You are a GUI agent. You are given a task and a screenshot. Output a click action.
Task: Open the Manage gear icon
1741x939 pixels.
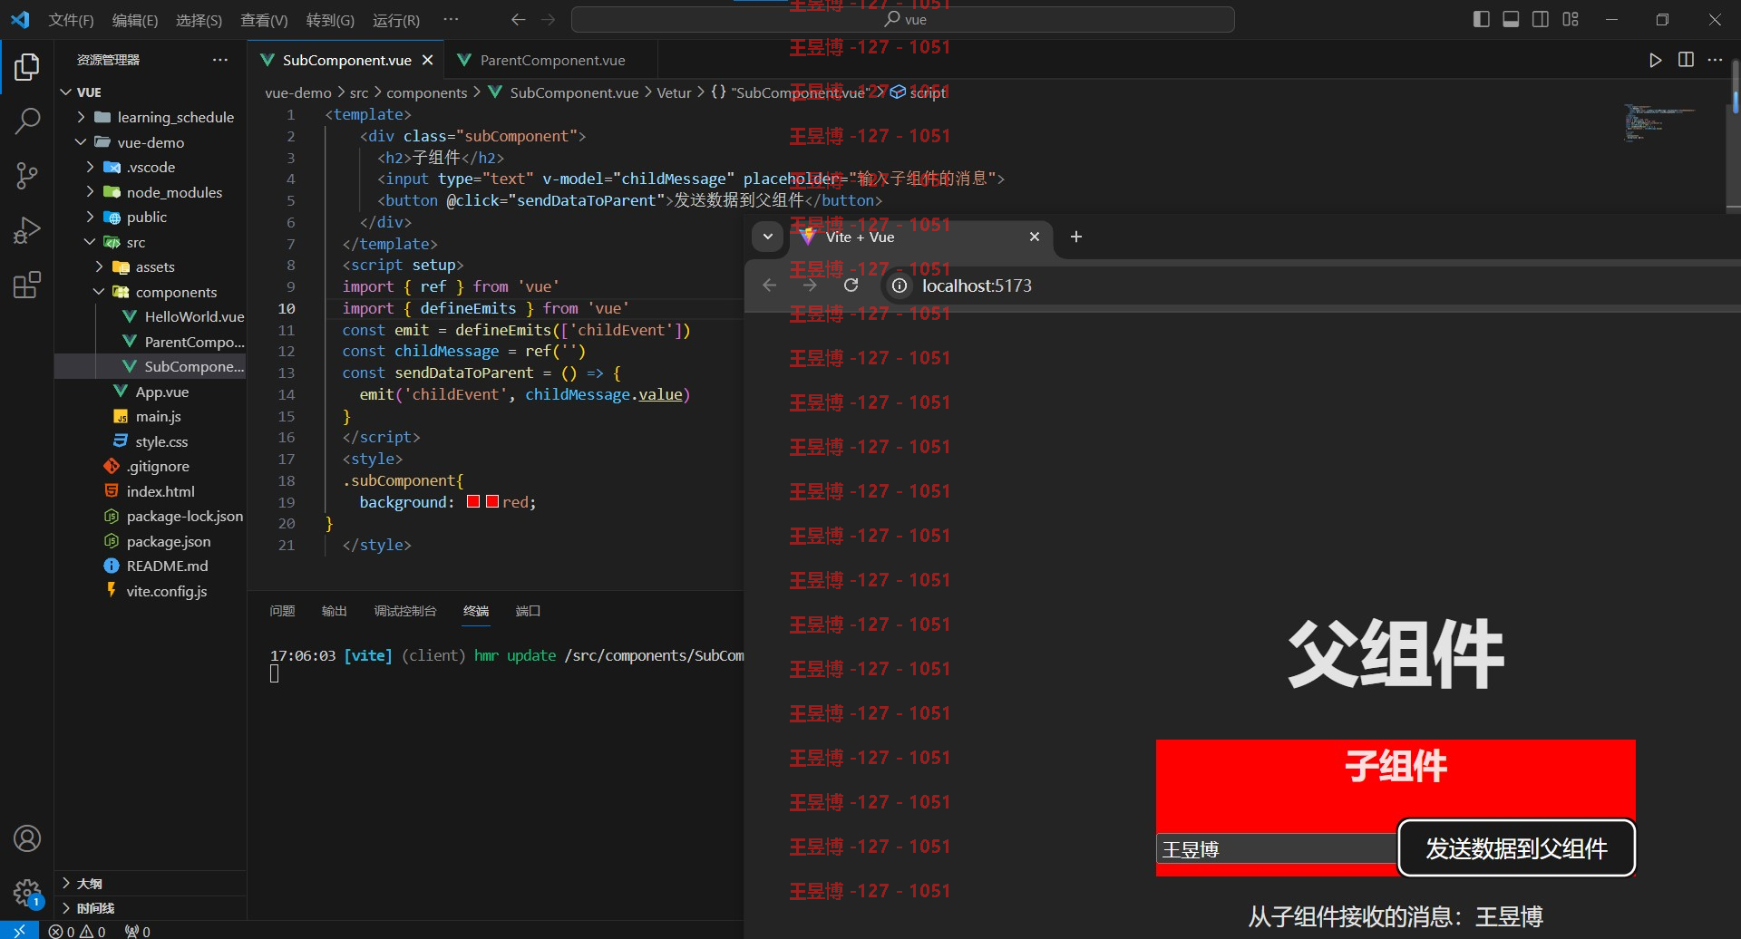pos(27,893)
